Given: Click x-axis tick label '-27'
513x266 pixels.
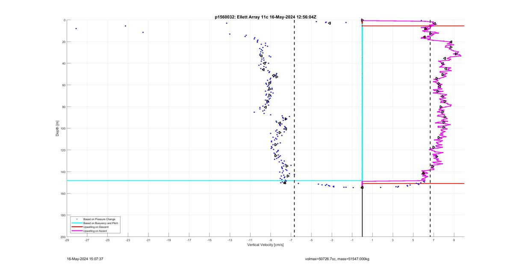Looking at the screenshot, I should coord(87,240).
